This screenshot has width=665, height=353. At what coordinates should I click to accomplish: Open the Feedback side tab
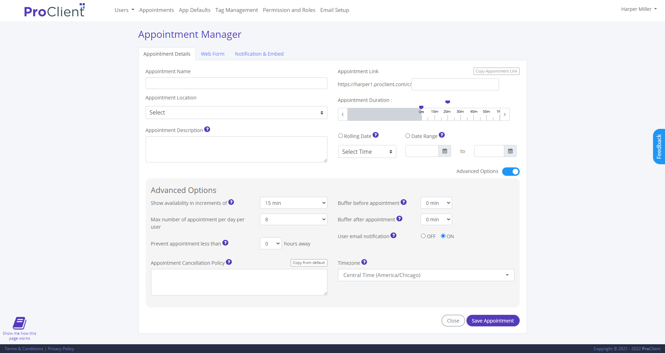[659, 146]
